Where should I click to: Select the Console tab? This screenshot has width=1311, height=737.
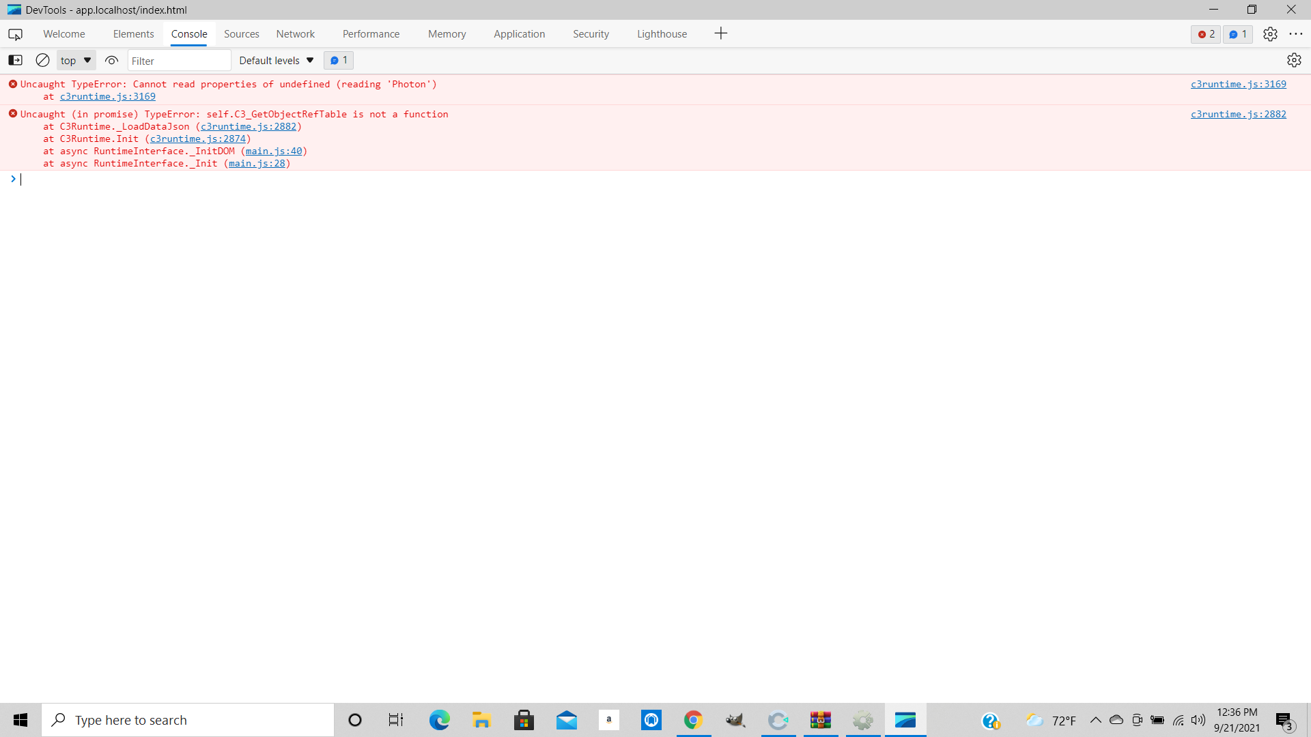tap(189, 34)
